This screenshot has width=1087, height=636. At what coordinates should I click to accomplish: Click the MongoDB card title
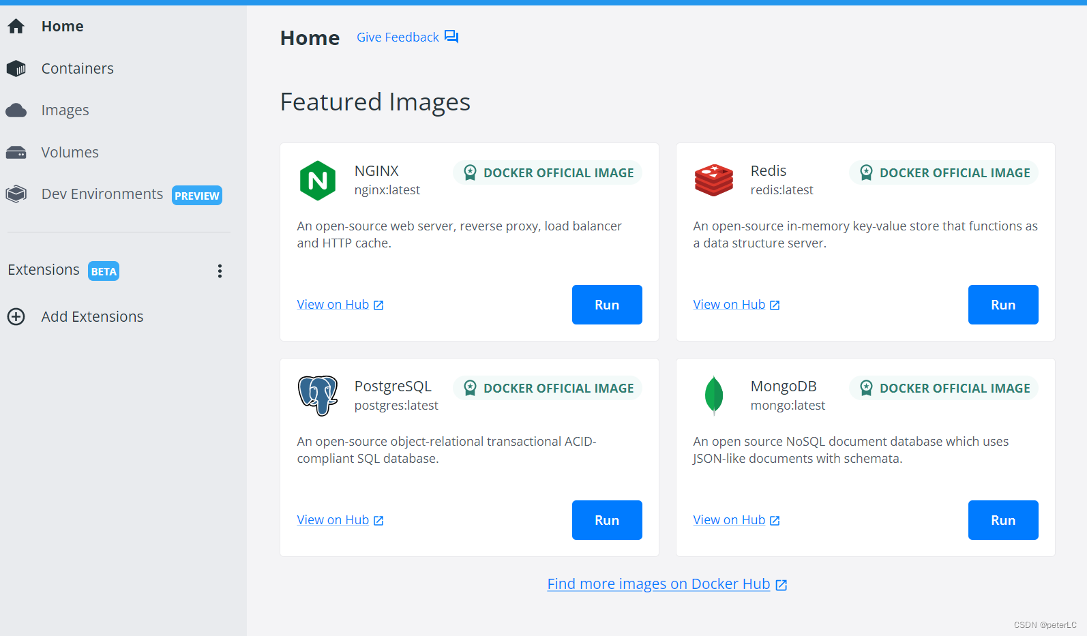[x=784, y=387]
